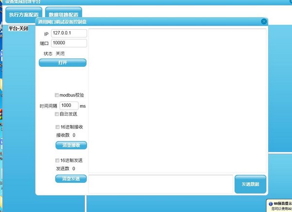This screenshot has width=292, height=212.
Task: Toggle the 自动发送 checkbox
Action: pyautogui.click(x=57, y=114)
